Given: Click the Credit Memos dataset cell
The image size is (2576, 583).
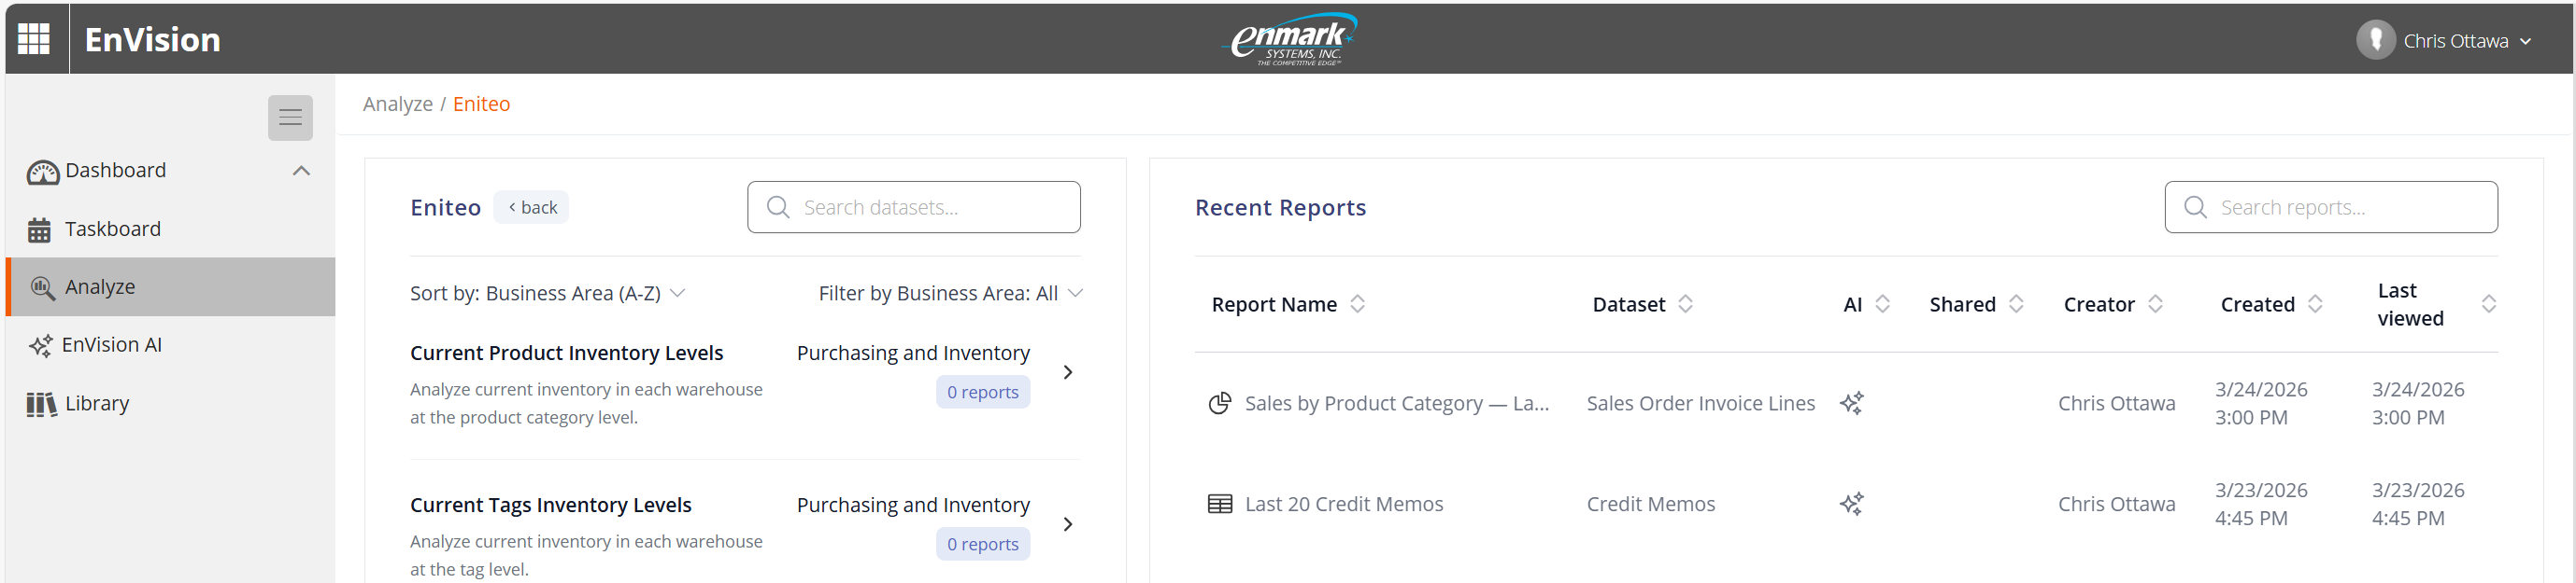Looking at the screenshot, I should click(1650, 504).
